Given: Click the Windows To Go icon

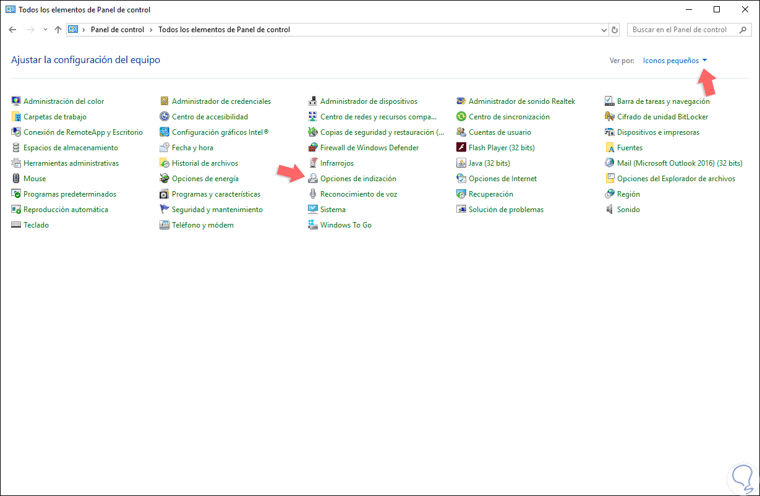Looking at the screenshot, I should point(313,225).
